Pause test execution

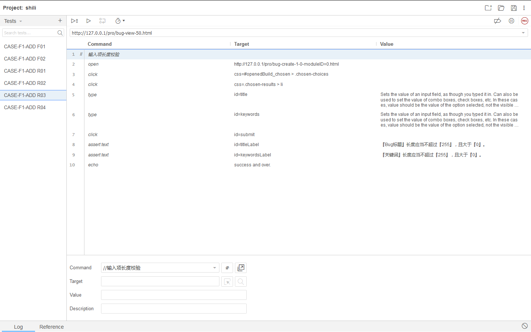(511, 21)
